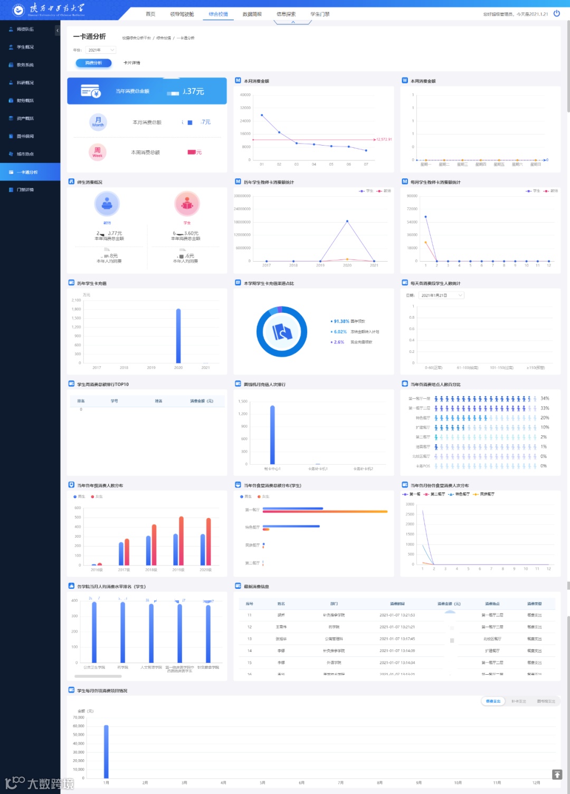Click the 2021-01-07 13:21:53 table cell

397,615
